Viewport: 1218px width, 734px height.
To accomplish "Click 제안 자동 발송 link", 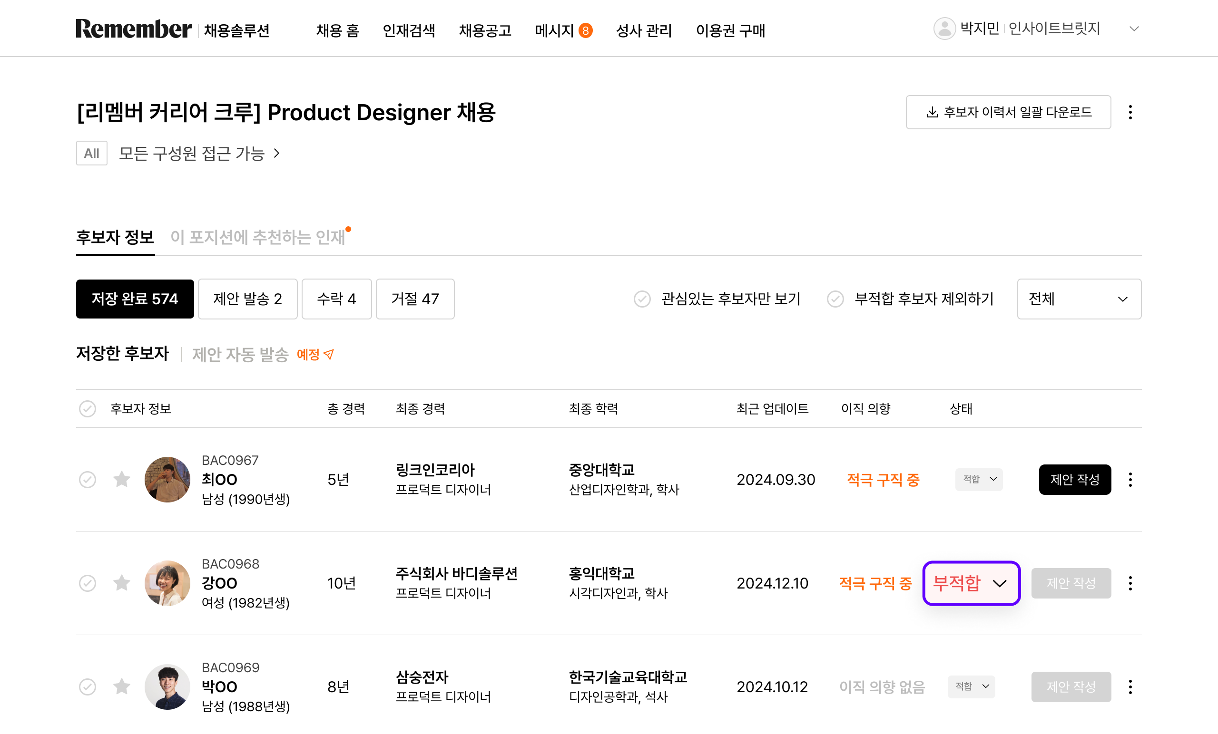I will tap(240, 354).
